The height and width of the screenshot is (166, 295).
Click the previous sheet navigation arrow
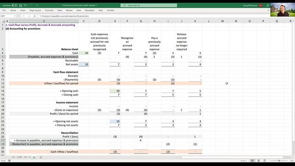click(3, 157)
